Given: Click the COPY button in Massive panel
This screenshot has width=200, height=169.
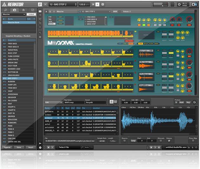Looking at the screenshot, I should (60, 17).
